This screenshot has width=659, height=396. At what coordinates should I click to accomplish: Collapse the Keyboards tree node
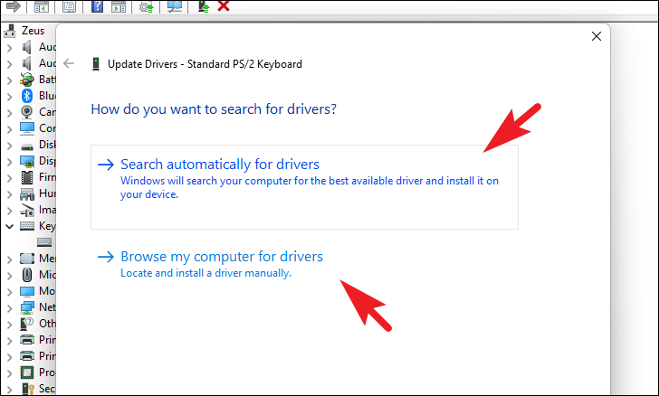[x=9, y=226]
